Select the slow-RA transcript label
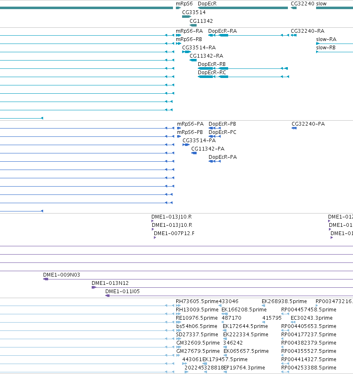The image size is (353, 374). 326,39
